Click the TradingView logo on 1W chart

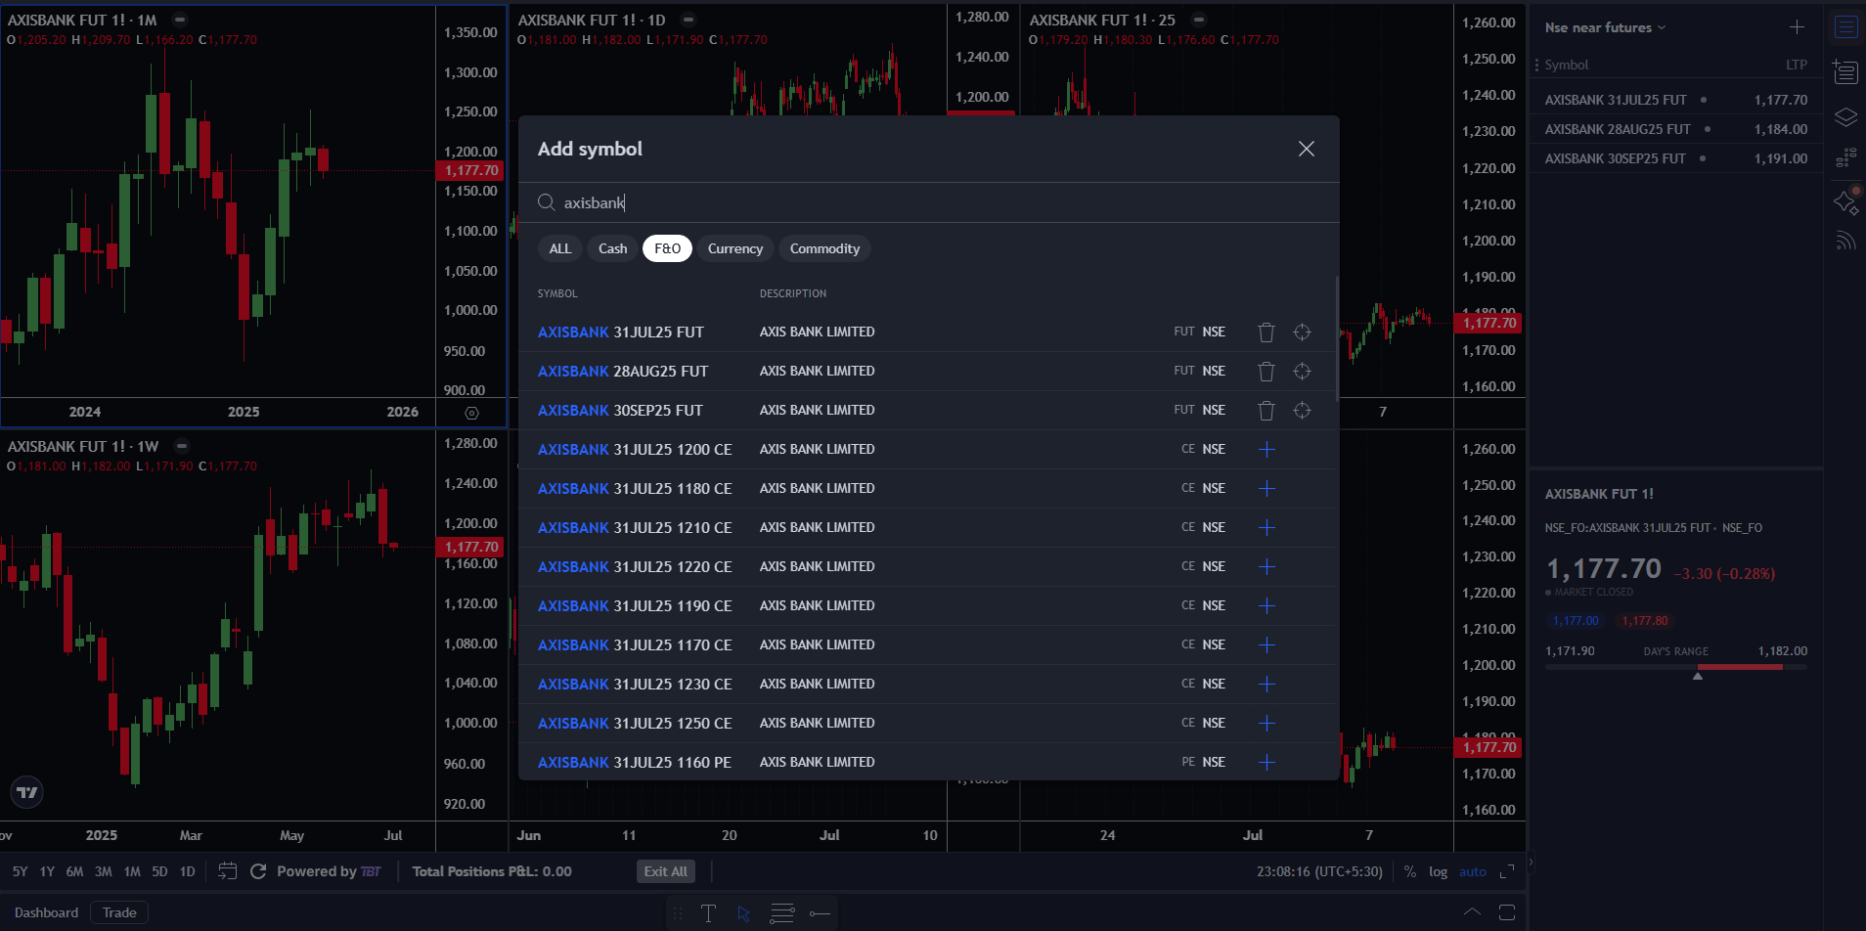27,792
